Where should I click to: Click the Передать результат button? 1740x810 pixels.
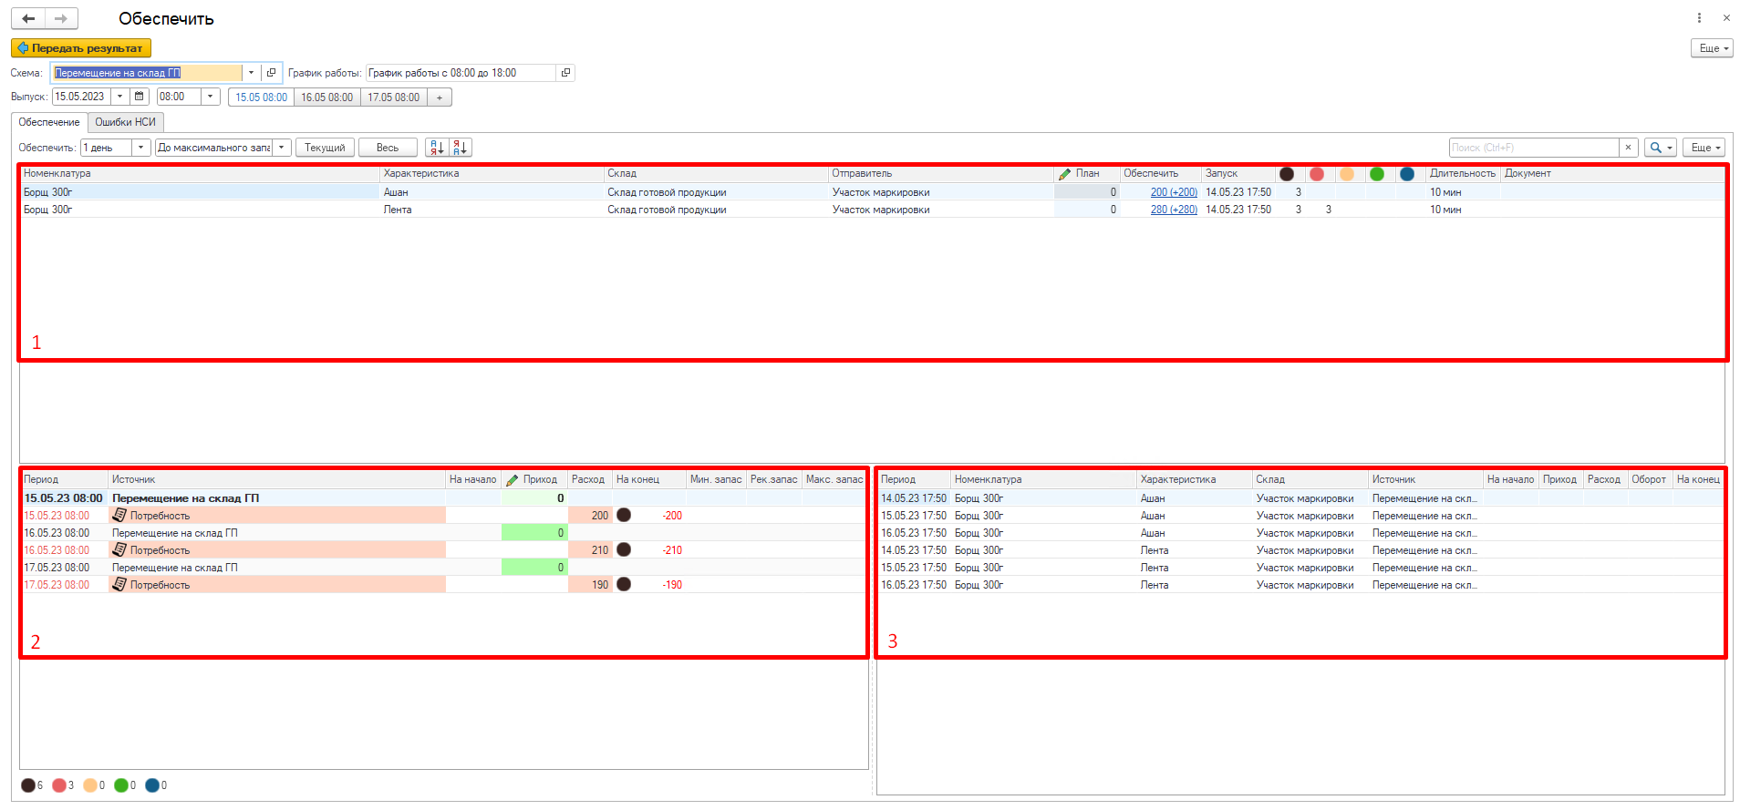pyautogui.click(x=80, y=48)
